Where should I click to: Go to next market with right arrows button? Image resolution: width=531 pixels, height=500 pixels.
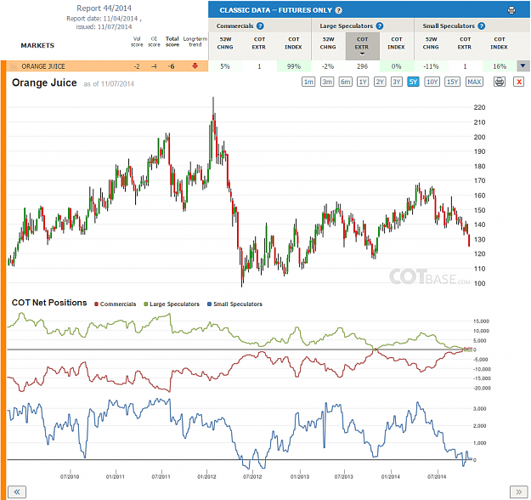519,491
